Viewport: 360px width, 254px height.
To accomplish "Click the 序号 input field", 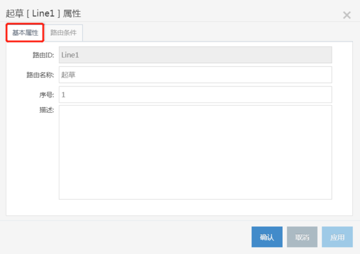I will [196, 95].
